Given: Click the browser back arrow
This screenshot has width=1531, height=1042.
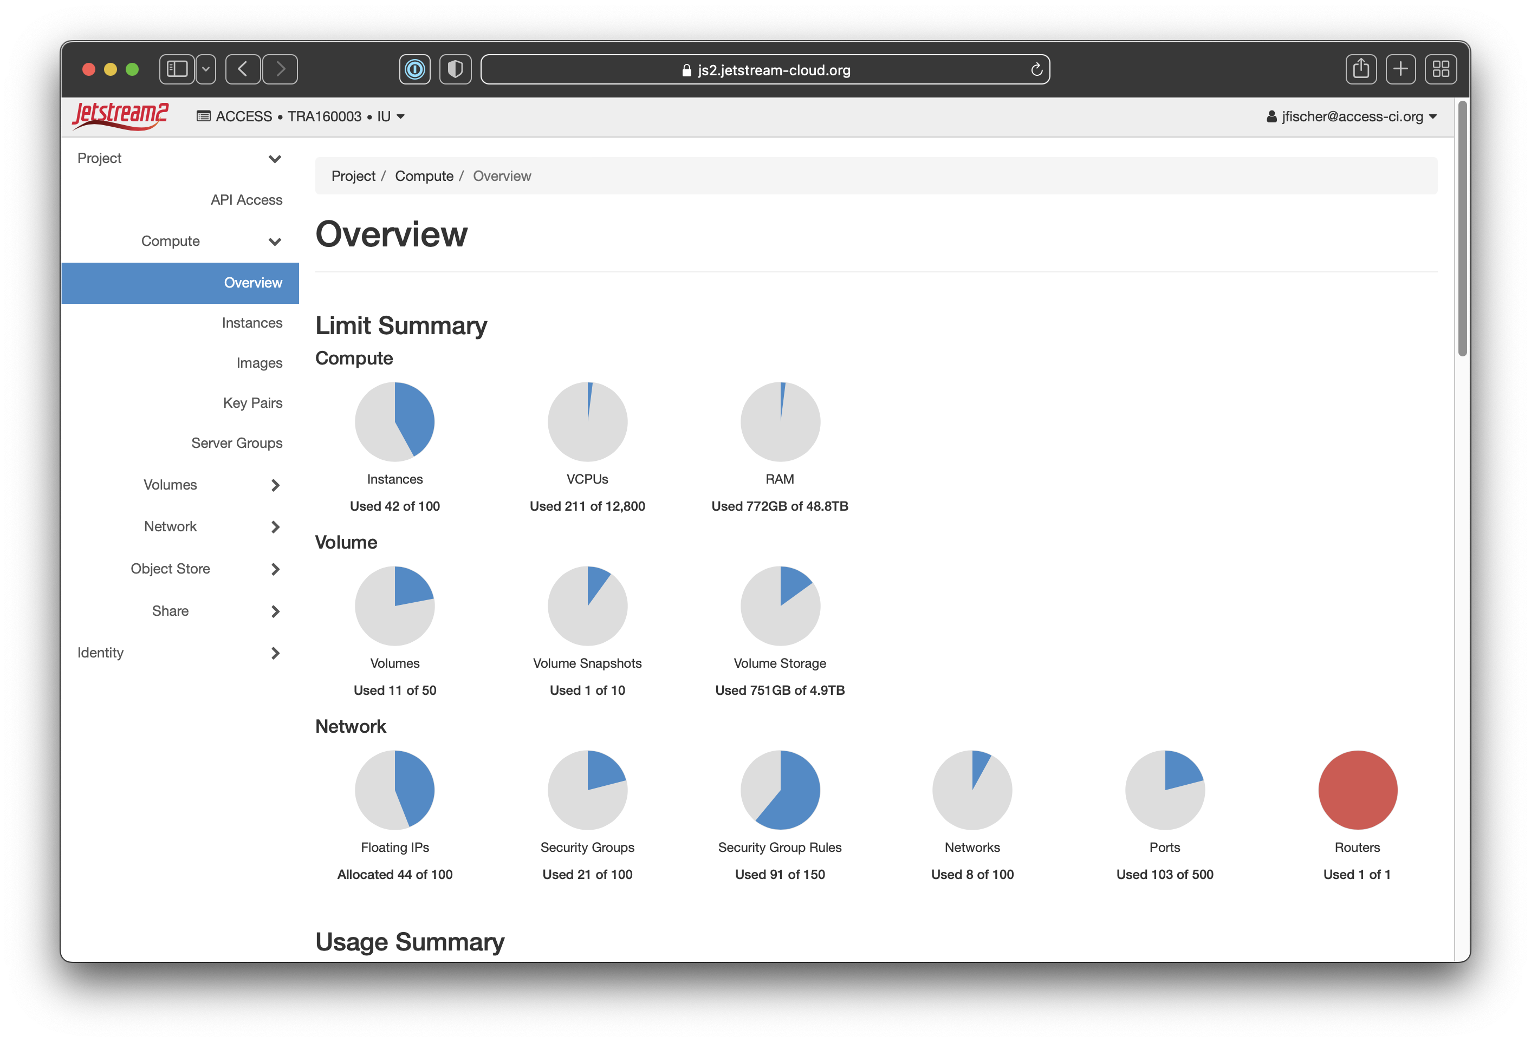Looking at the screenshot, I should (242, 69).
